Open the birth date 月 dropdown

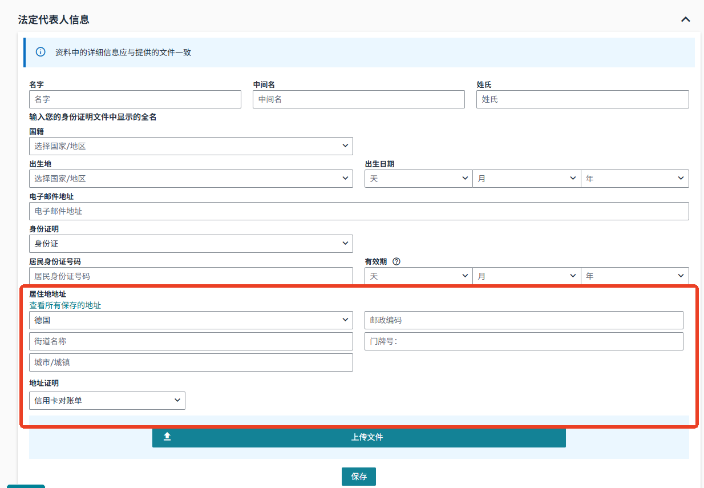[x=526, y=179]
